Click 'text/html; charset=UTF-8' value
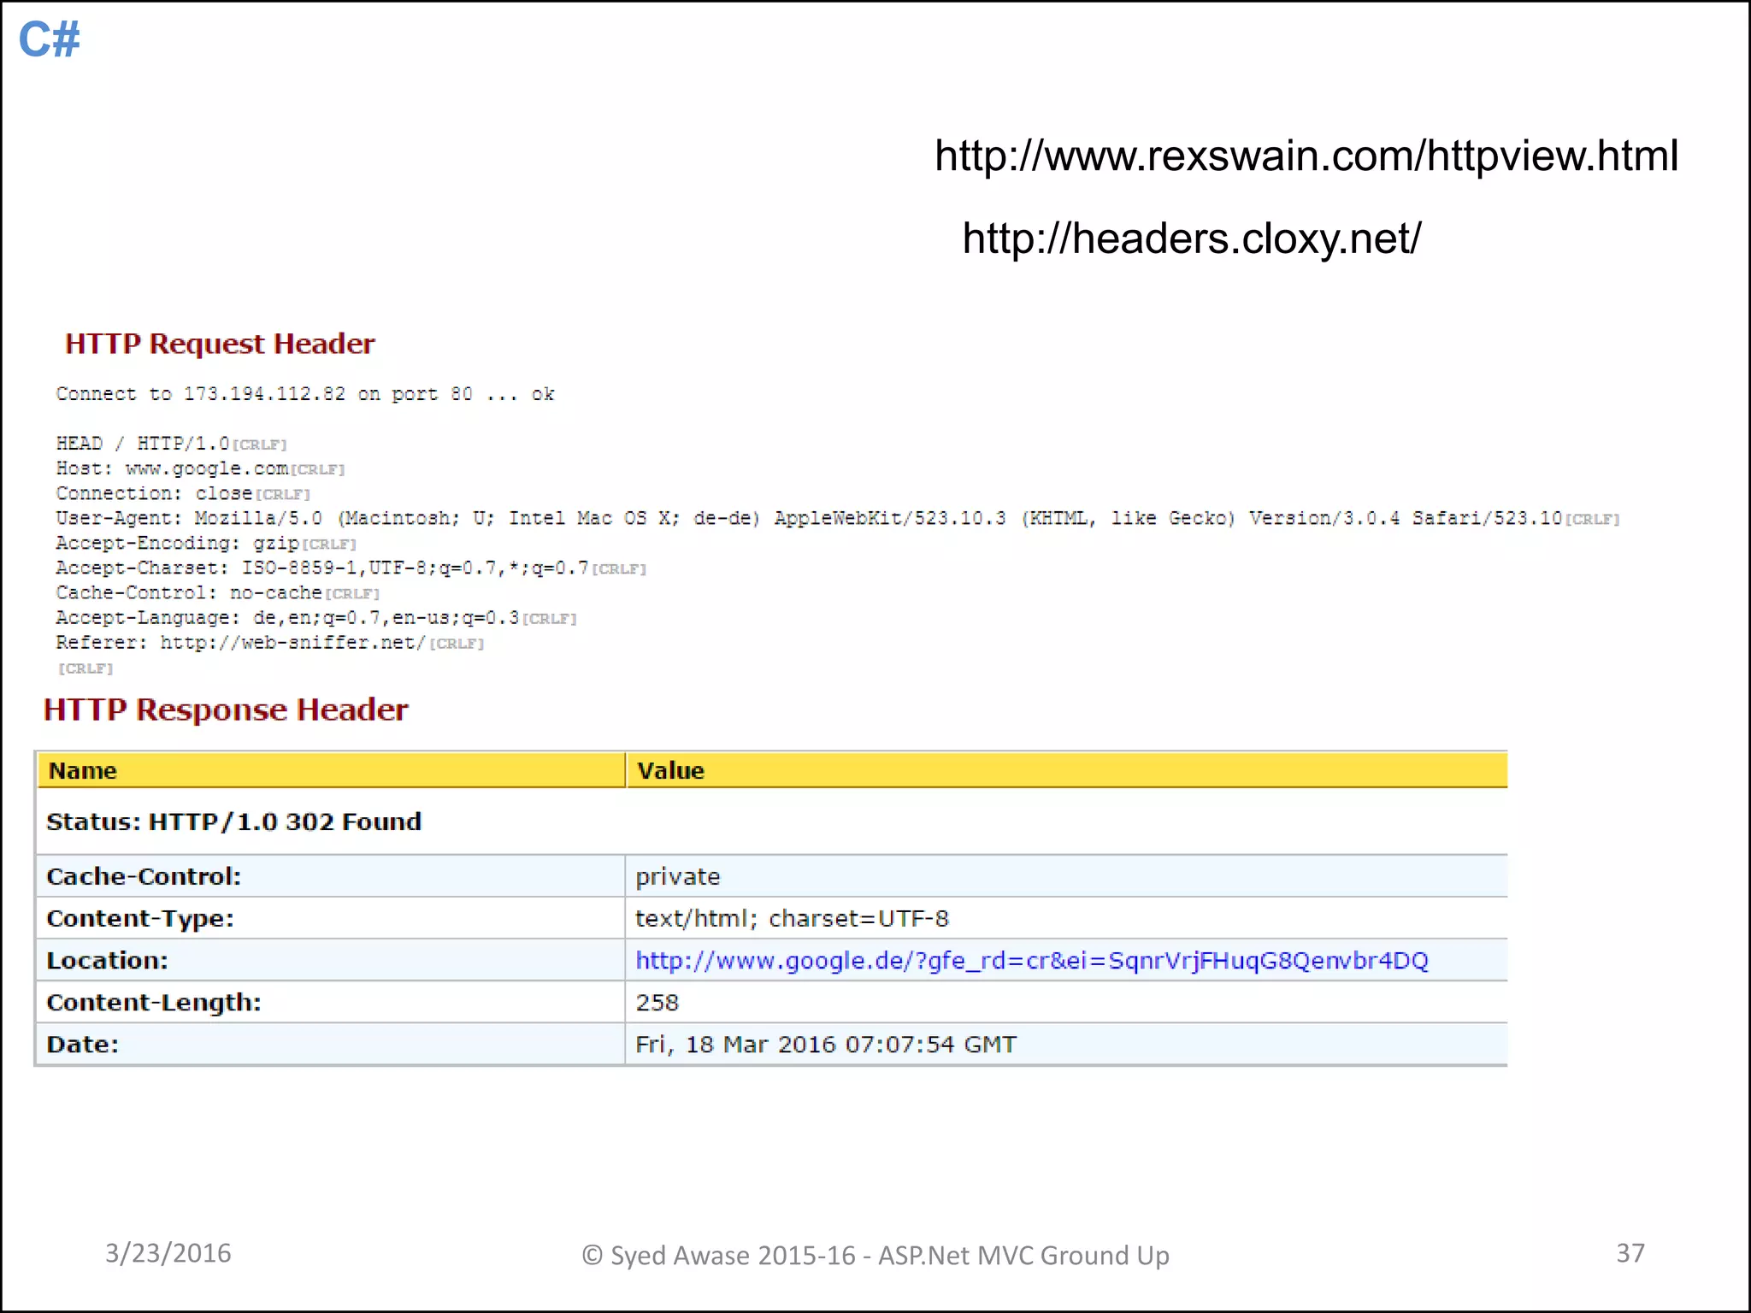 coord(1067,918)
